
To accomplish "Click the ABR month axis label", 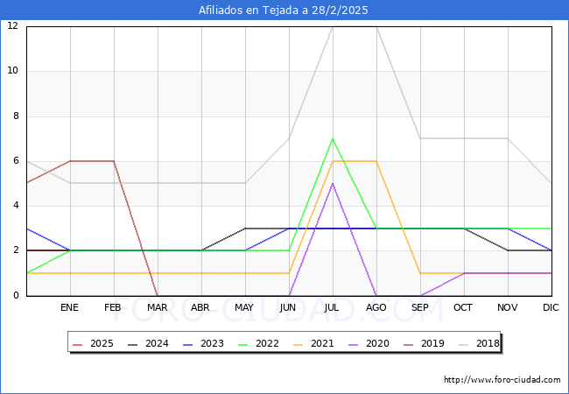I will tap(200, 307).
